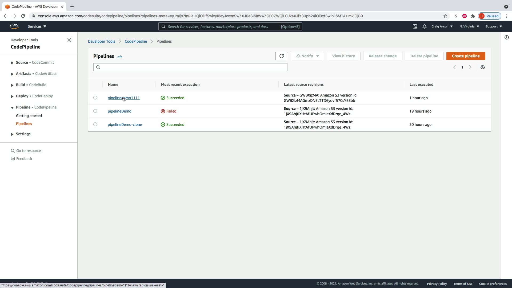Bookmark page with star icon
Image resolution: width=512 pixels, height=288 pixels.
click(445, 16)
